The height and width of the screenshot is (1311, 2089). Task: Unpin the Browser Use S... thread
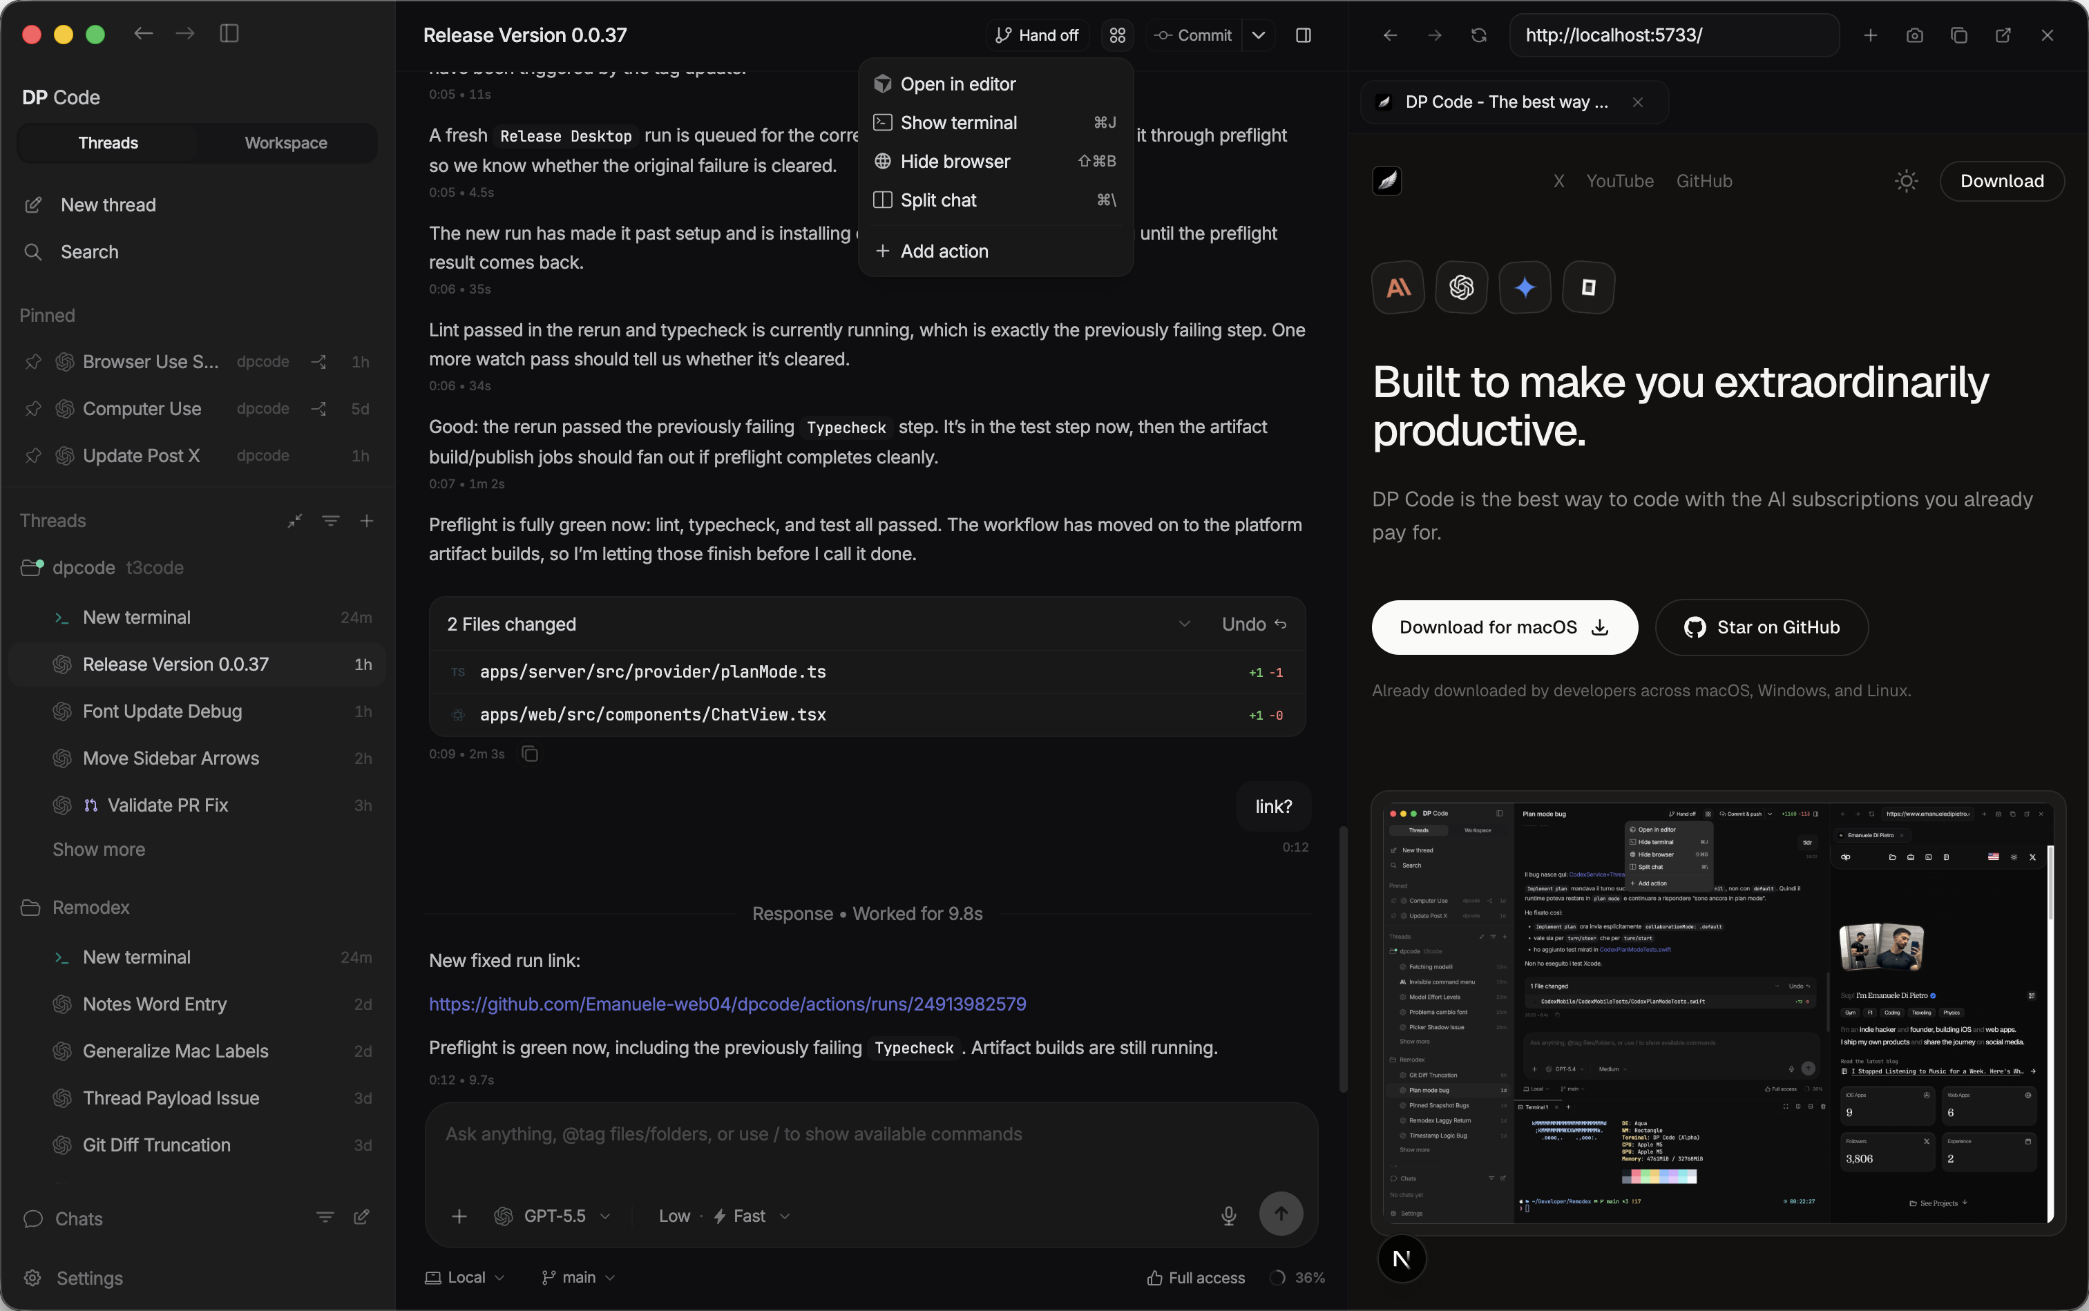coord(33,361)
